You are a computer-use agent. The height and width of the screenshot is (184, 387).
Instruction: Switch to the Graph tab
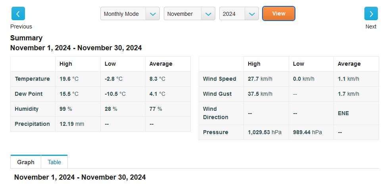(x=26, y=162)
